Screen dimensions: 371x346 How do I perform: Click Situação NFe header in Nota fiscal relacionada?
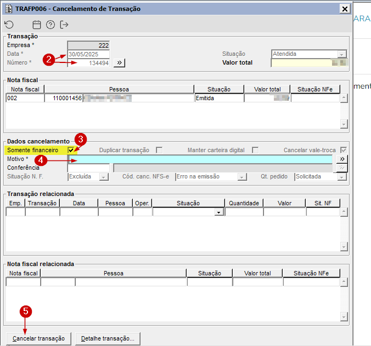point(311,273)
